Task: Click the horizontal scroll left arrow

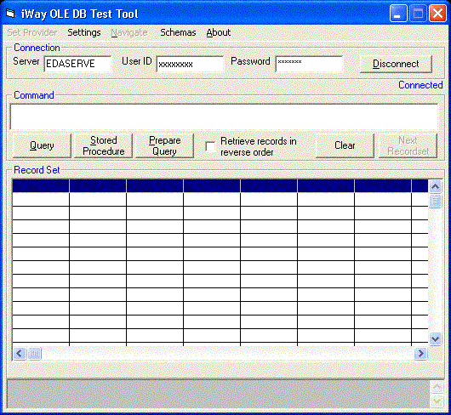Action: pyautogui.click(x=20, y=353)
